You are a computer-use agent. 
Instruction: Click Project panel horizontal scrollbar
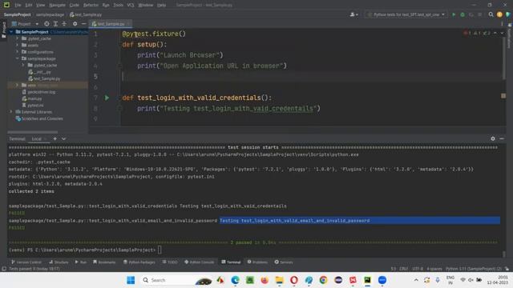click(33, 132)
